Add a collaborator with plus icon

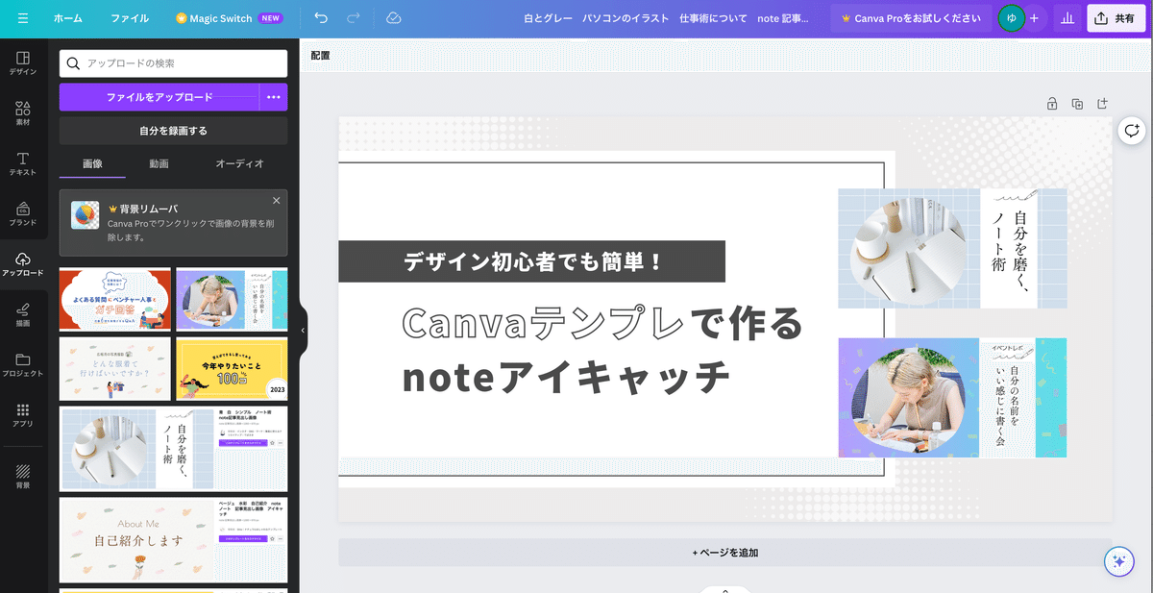click(1034, 18)
